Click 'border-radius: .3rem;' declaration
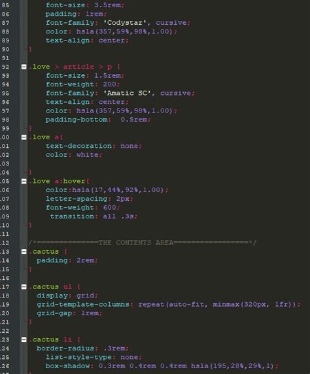The height and width of the screenshot is (374, 310). pyautogui.click(x=82, y=348)
